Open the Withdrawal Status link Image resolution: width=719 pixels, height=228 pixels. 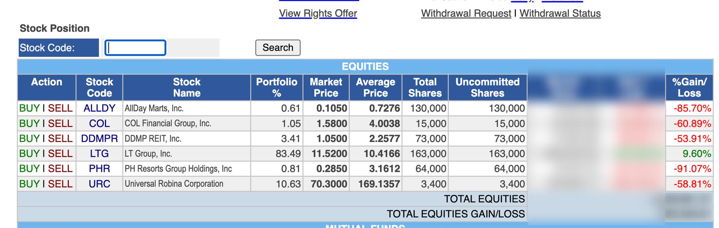pos(560,13)
